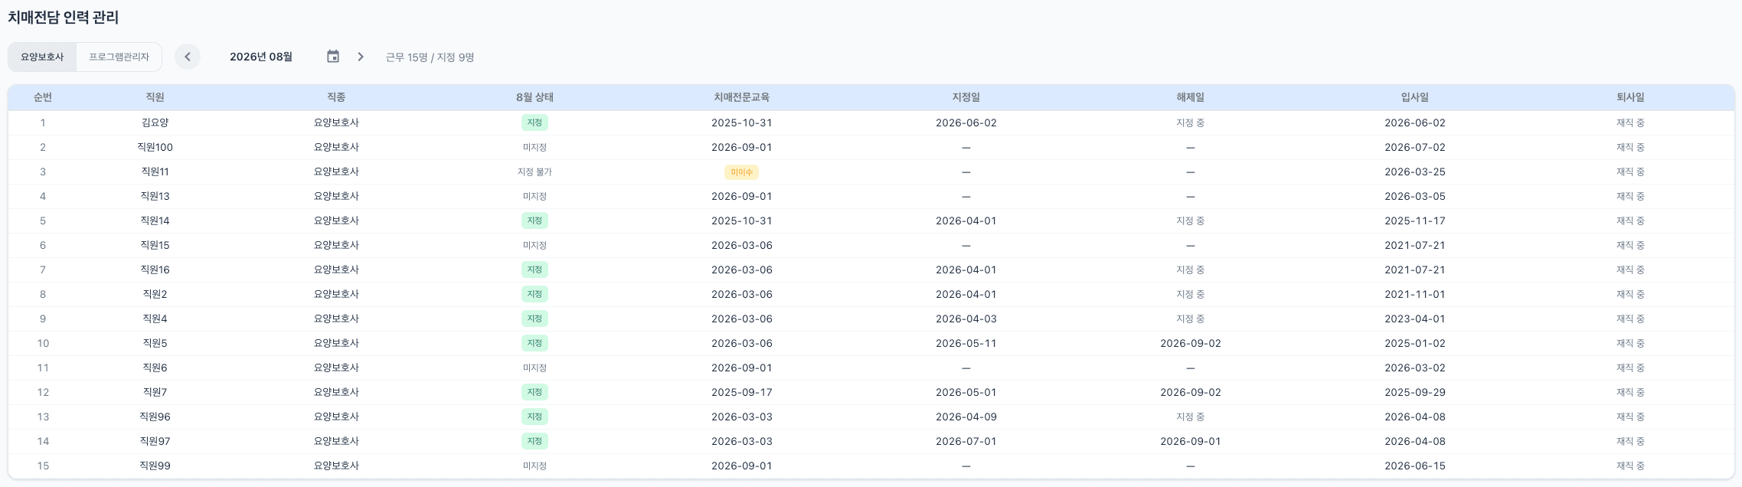
Task: Click 직원5's 지정일 2026-05-11
Action: [x=966, y=343]
